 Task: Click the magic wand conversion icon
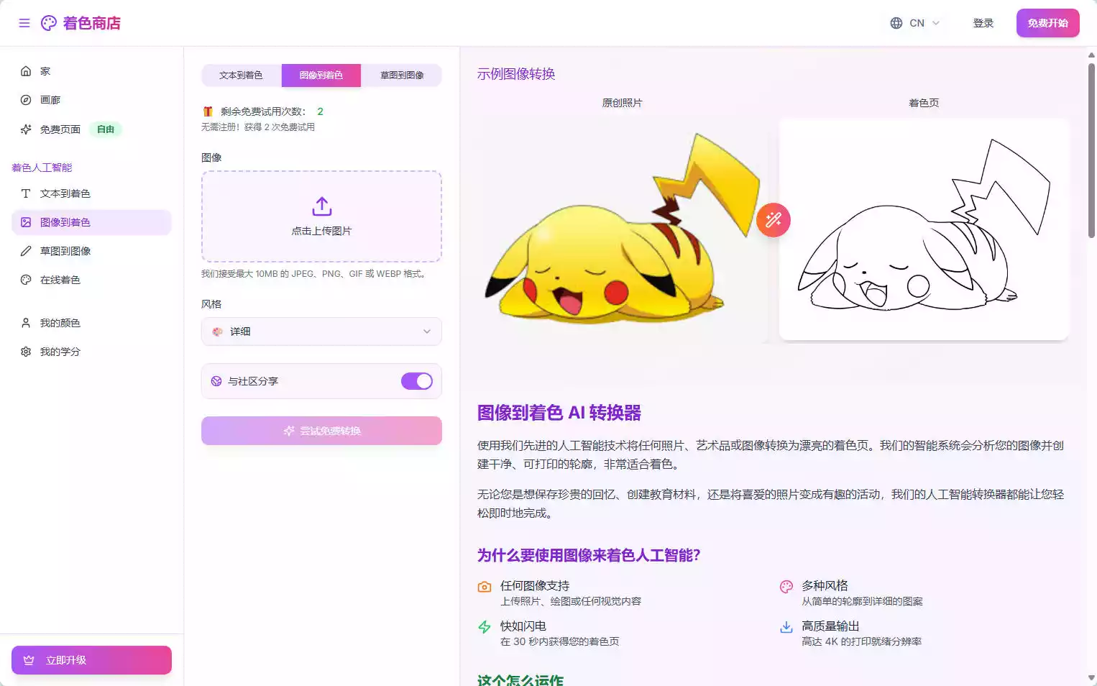(x=774, y=220)
